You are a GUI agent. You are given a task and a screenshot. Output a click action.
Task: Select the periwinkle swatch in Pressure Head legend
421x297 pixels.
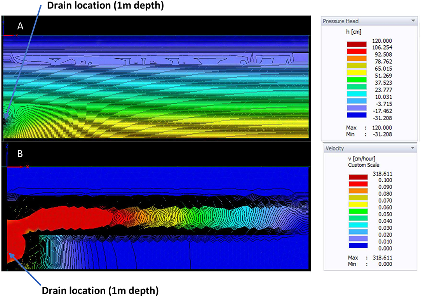(357, 108)
